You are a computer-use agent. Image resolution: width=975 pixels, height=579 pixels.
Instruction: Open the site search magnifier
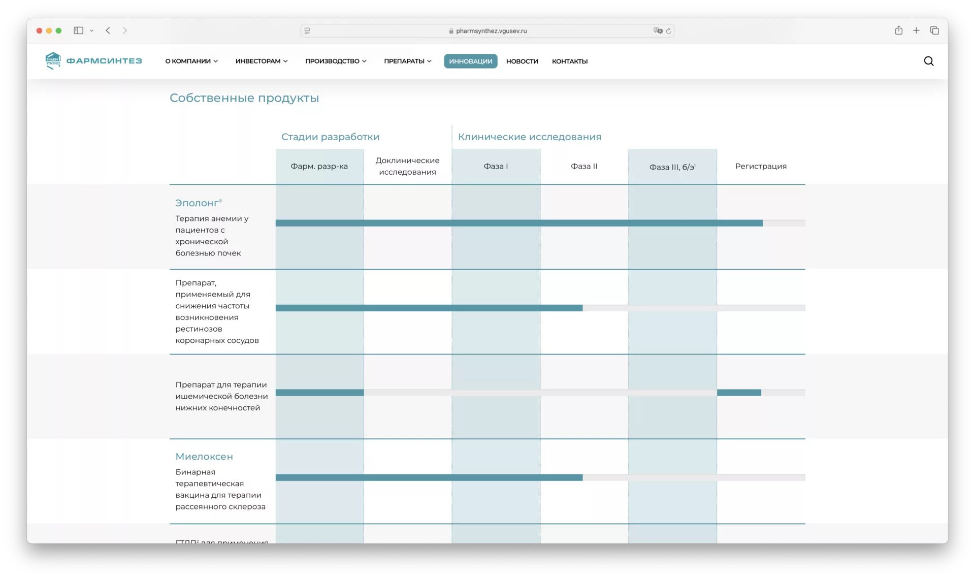tap(928, 61)
